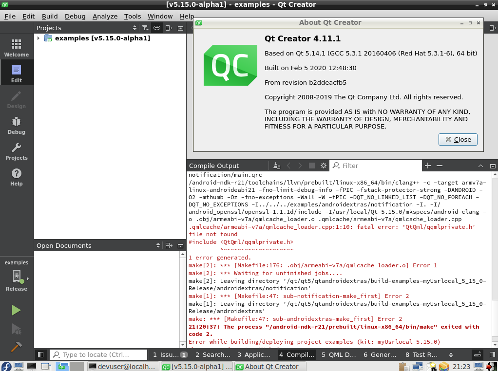Close the Open Documents panel

tap(180, 246)
